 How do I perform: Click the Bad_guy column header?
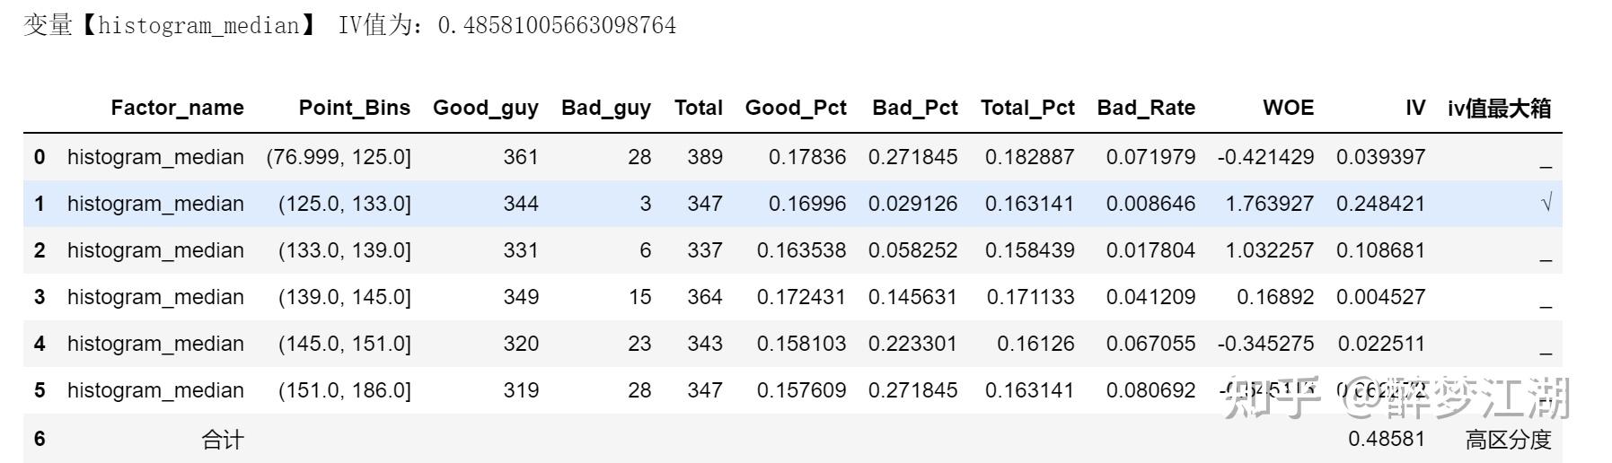605,109
